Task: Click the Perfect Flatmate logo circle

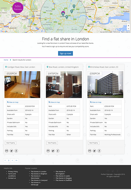Action: pyautogui.click(x=18, y=8)
